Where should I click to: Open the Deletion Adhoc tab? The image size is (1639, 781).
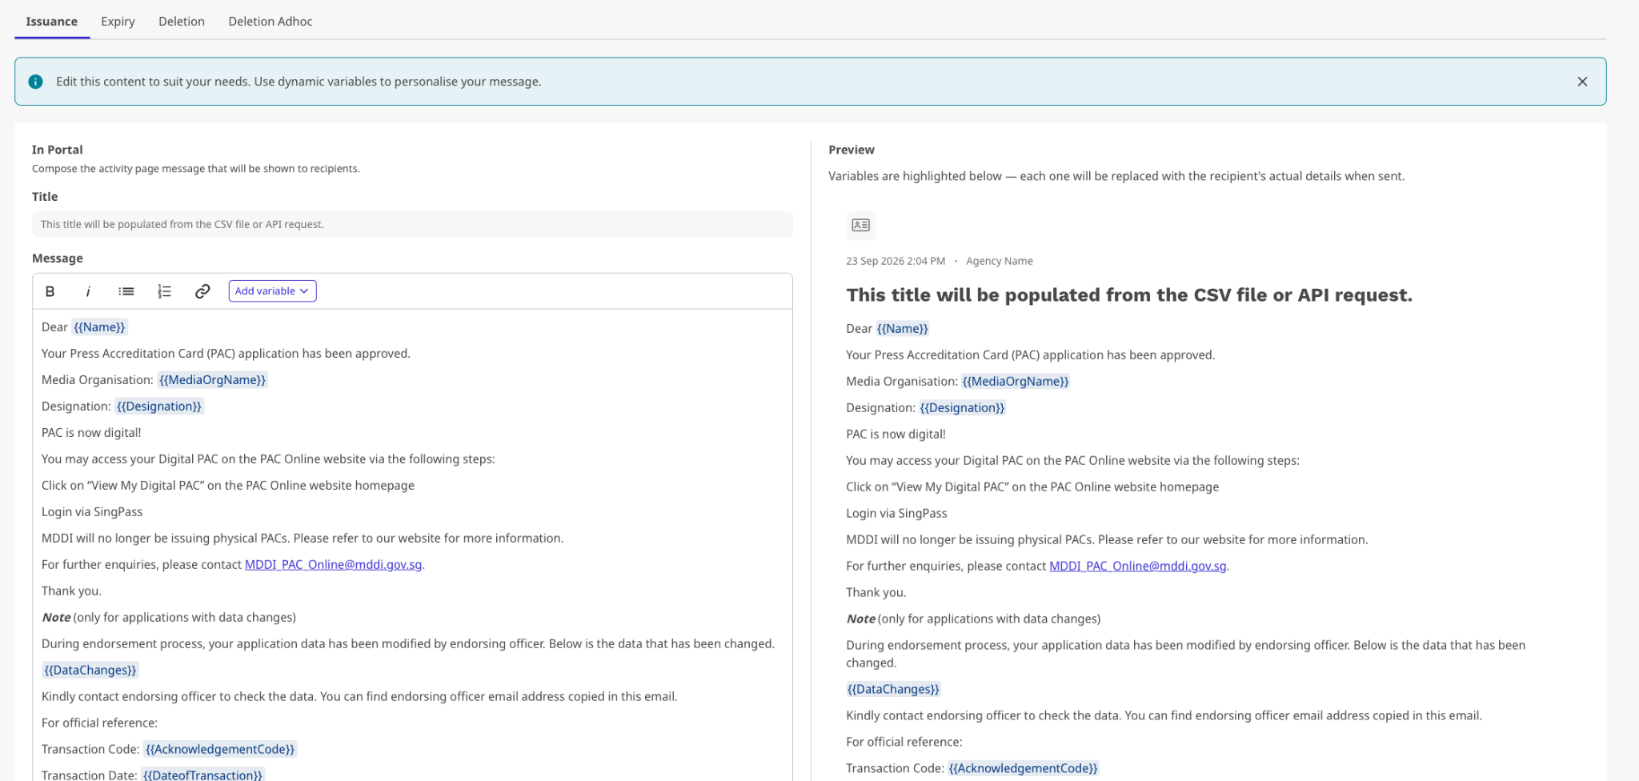pos(270,22)
